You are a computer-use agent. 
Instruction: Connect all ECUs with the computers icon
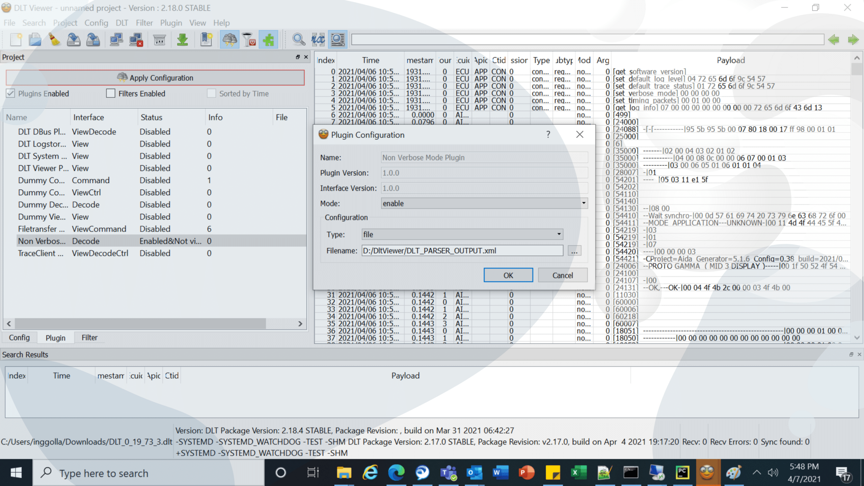click(116, 40)
